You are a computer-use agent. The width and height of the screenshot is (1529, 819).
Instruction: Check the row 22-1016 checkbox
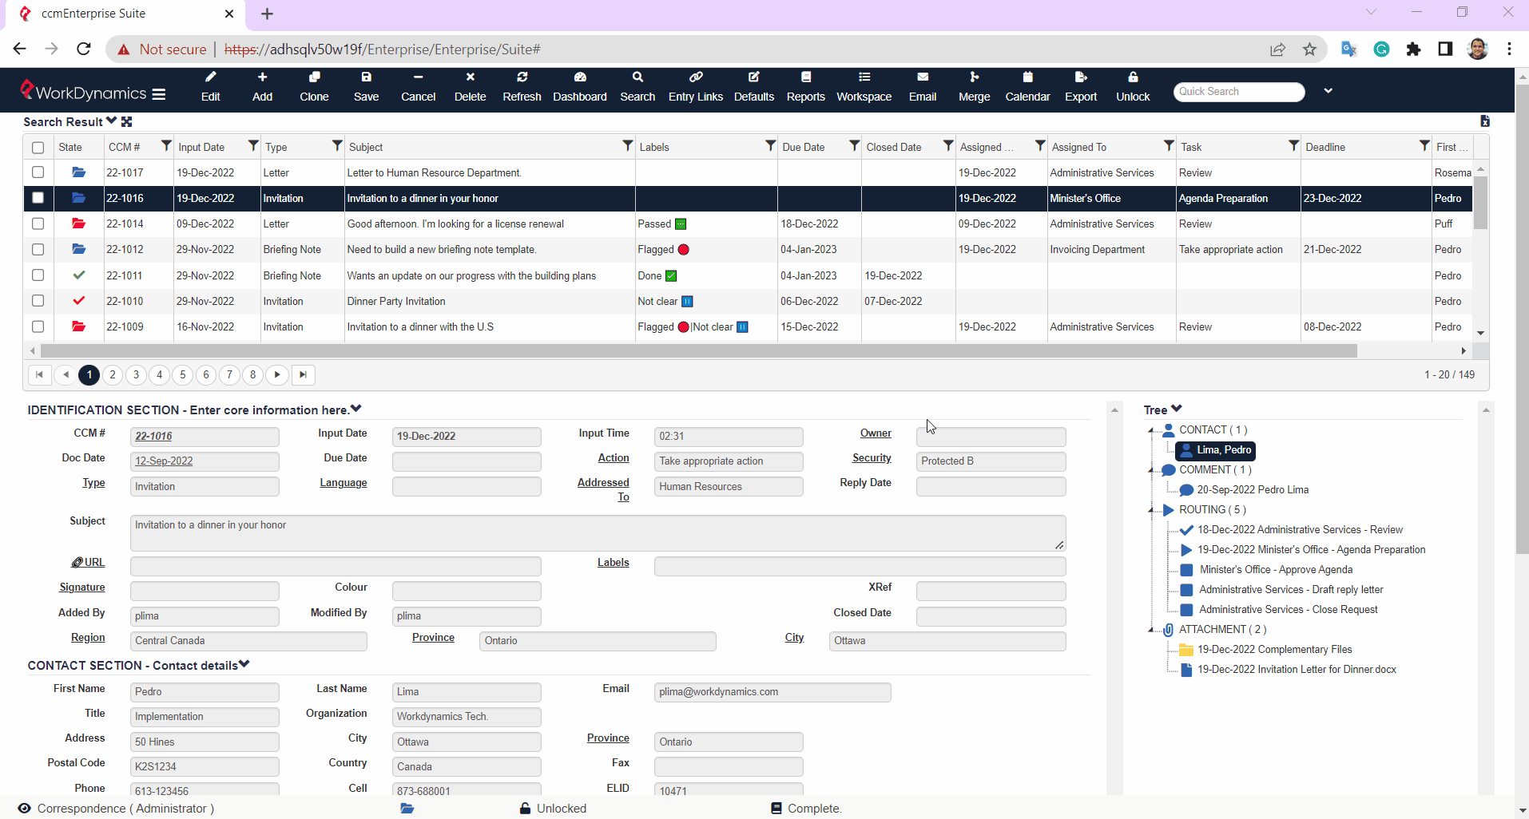point(38,198)
